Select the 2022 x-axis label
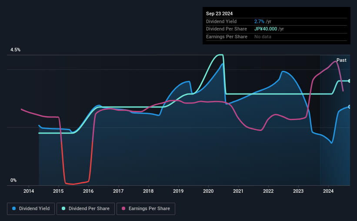The width and height of the screenshot is (357, 221). pyautogui.click(x=268, y=191)
